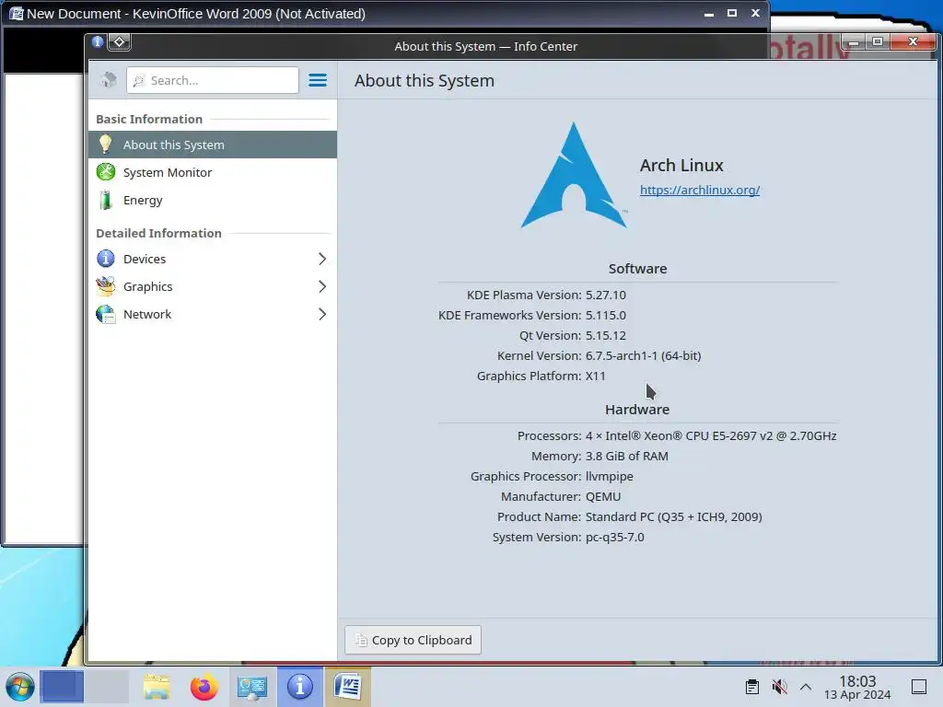
Task: Show hidden tray icons with the arrow
Action: pyautogui.click(x=806, y=687)
